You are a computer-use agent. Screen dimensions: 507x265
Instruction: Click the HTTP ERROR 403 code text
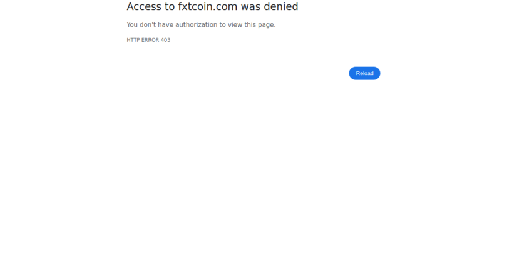tap(148, 40)
